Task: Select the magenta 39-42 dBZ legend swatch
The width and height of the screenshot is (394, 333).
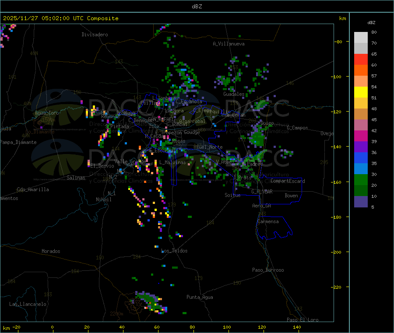Action: point(361,136)
